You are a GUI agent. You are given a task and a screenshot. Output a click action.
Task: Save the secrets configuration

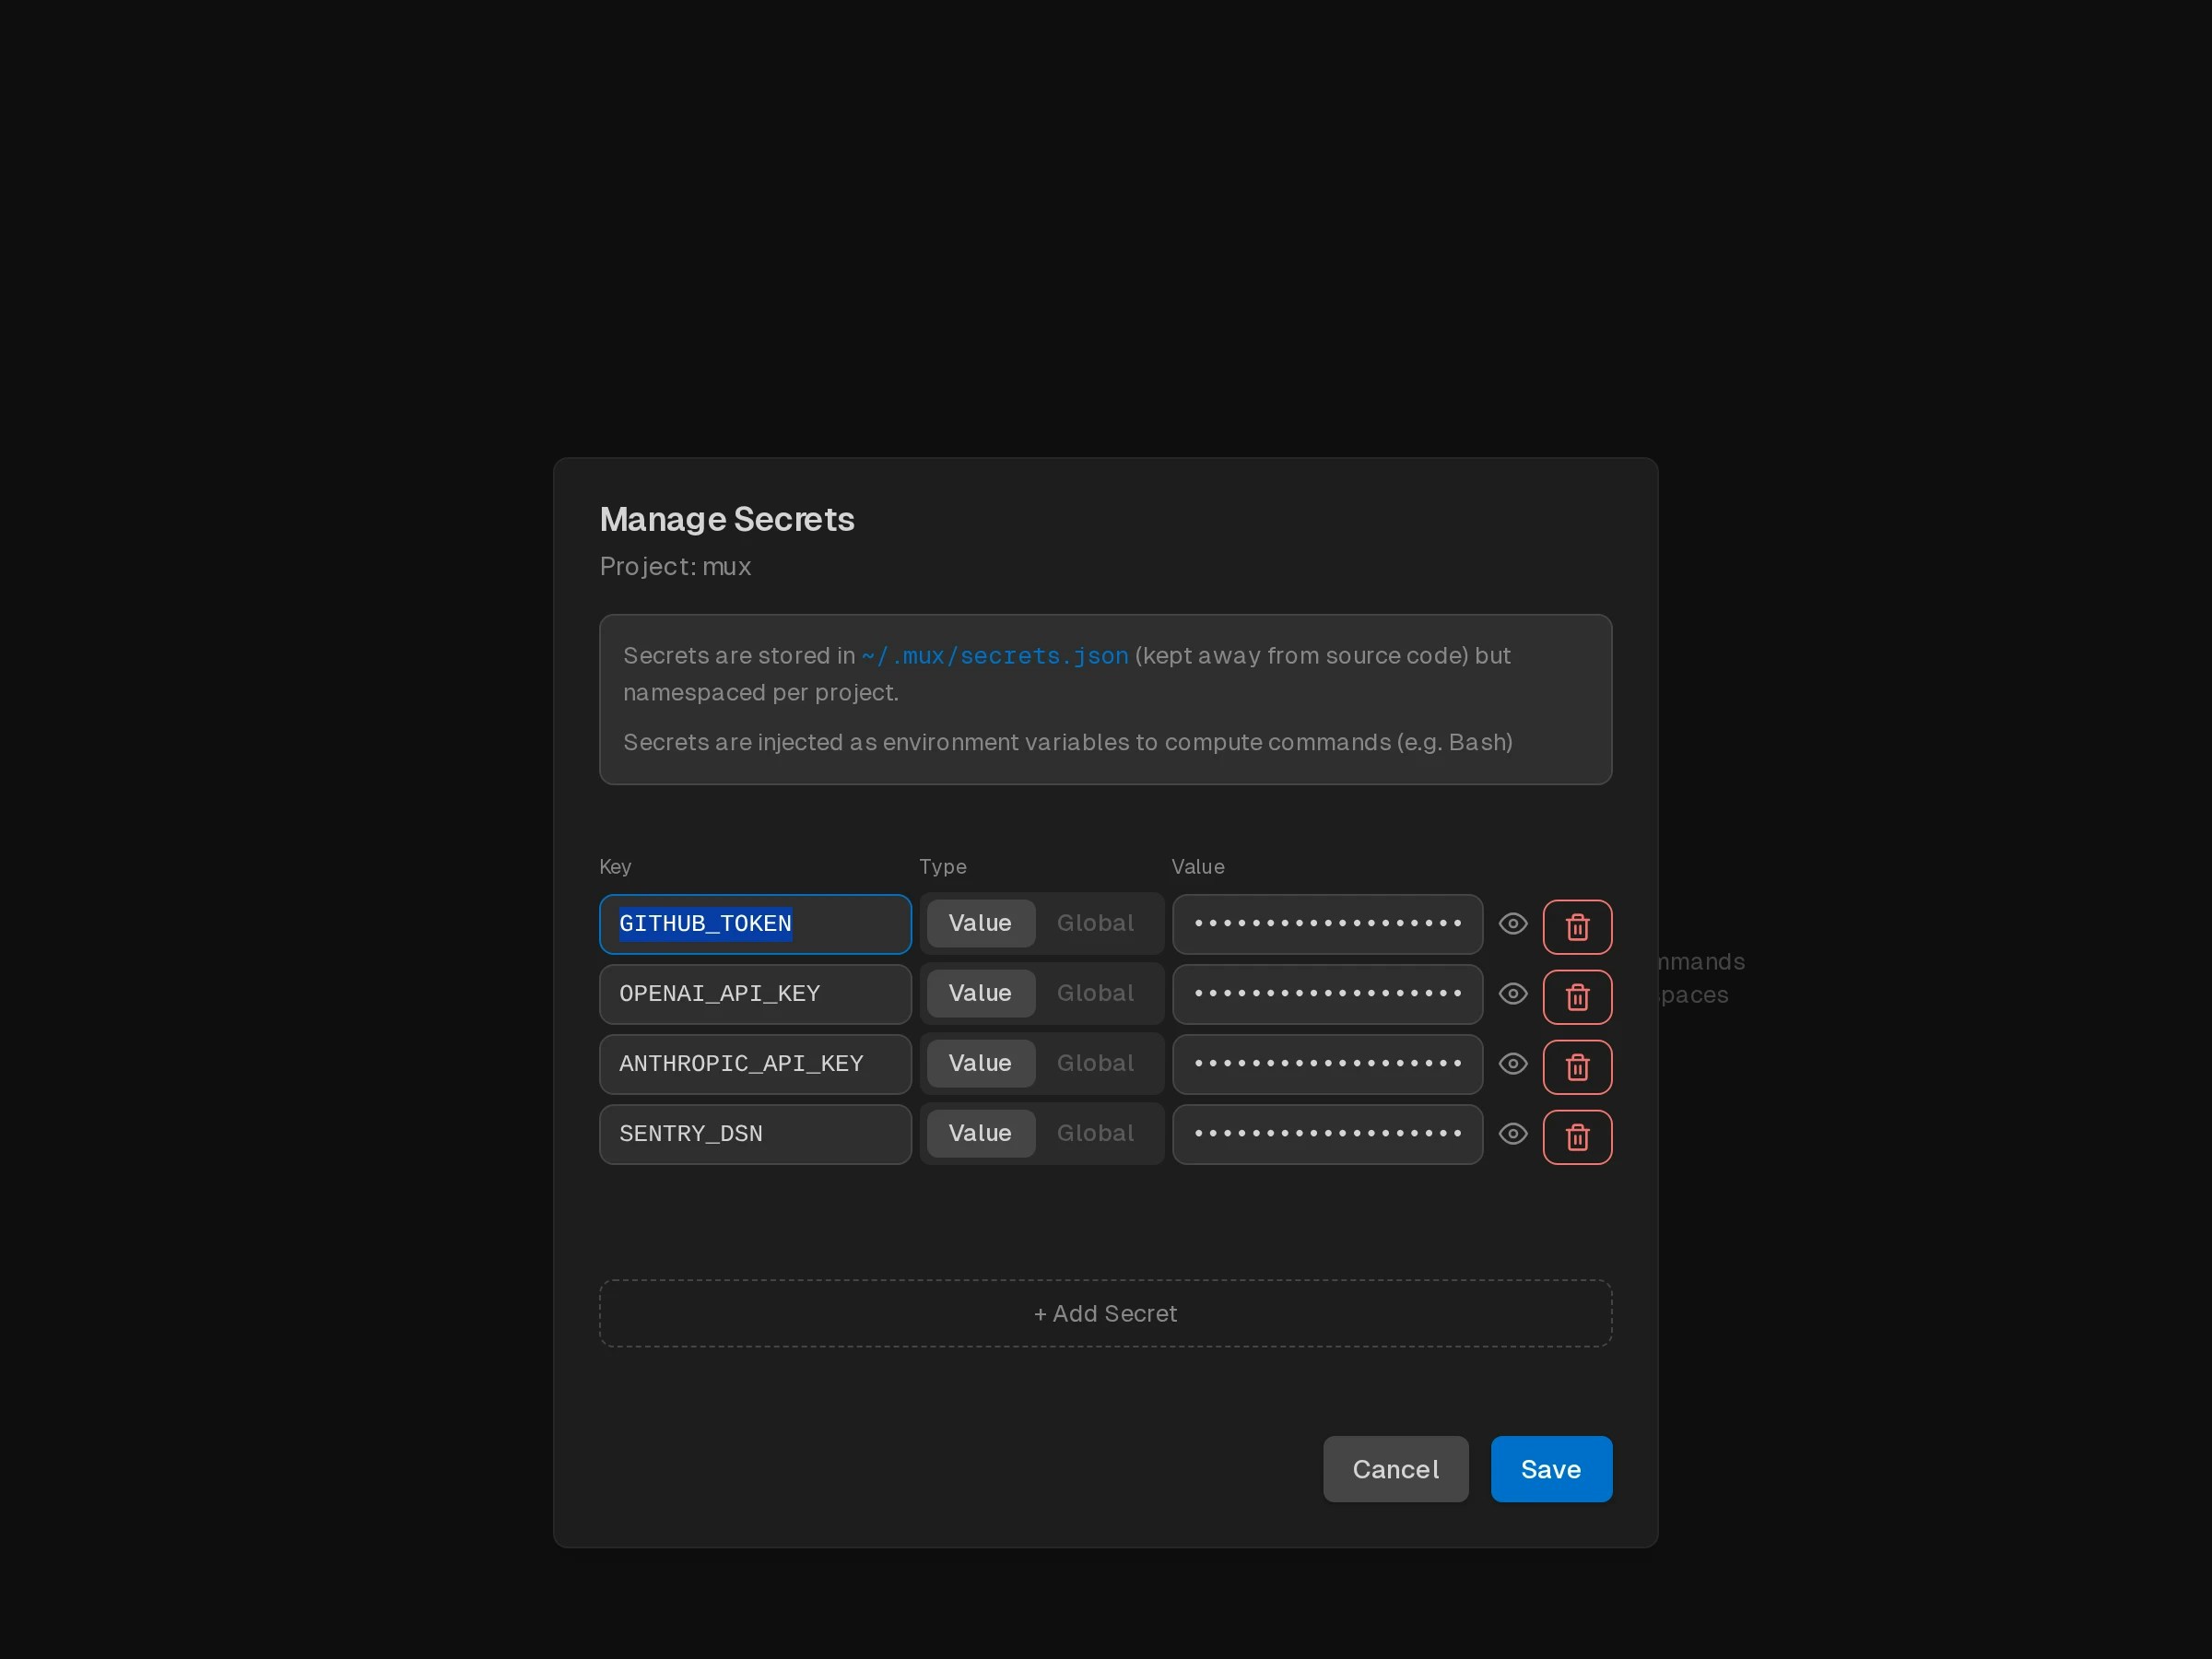pos(1550,1469)
